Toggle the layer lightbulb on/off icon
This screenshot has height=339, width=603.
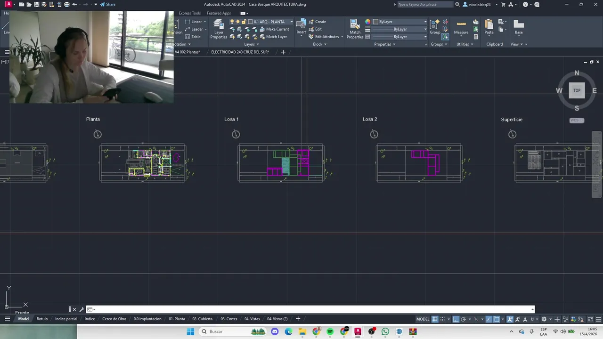coord(232,22)
